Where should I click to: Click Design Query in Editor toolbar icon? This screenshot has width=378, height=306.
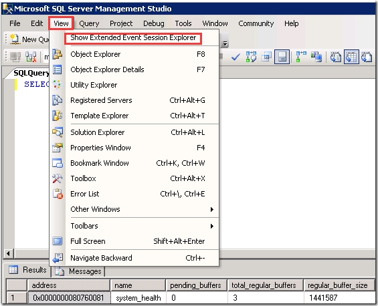point(266,57)
